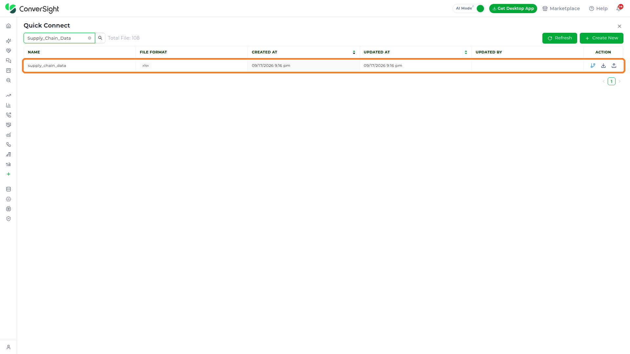Open the trending line icon in sidebar

tap(9, 95)
